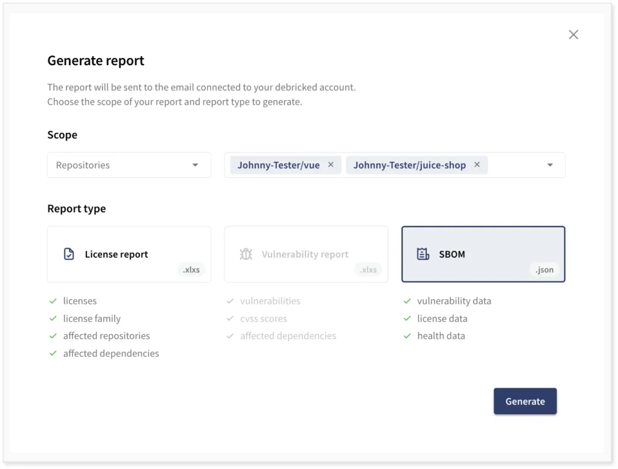Remove Johnny-Tester/vue repository tag
618x469 pixels.
coord(331,165)
